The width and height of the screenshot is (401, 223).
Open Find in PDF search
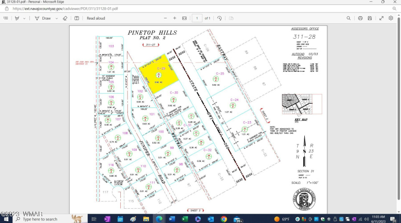349,18
